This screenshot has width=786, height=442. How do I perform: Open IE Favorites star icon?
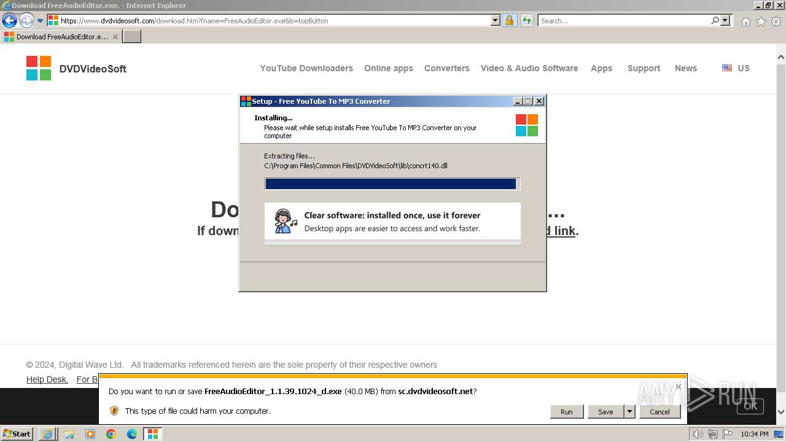[x=761, y=21]
